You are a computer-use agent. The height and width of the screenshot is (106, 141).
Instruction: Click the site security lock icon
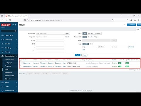tap(28, 20)
